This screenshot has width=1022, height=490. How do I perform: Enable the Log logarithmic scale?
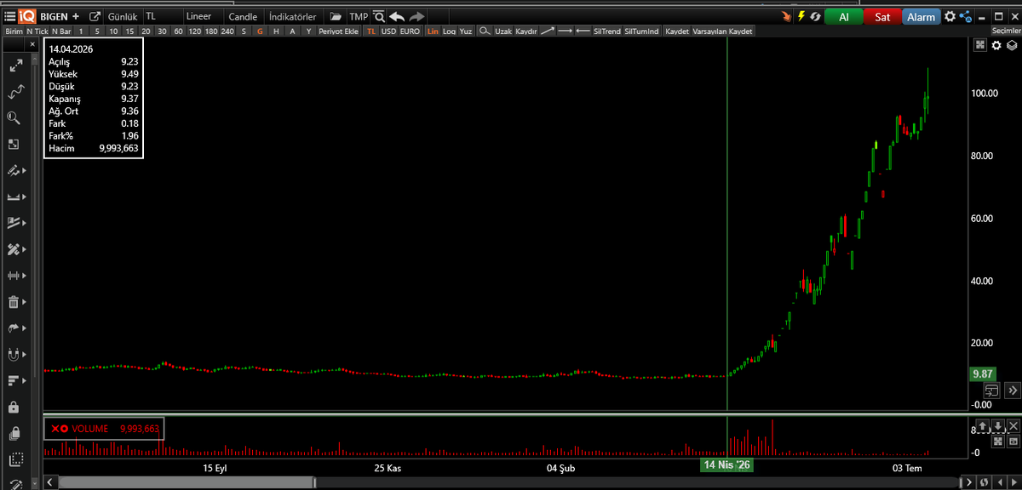coord(449,31)
